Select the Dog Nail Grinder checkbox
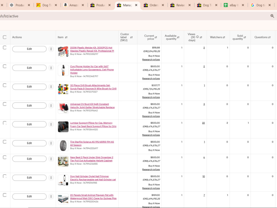The height and width of the screenshot is (208, 277). click(5, 176)
